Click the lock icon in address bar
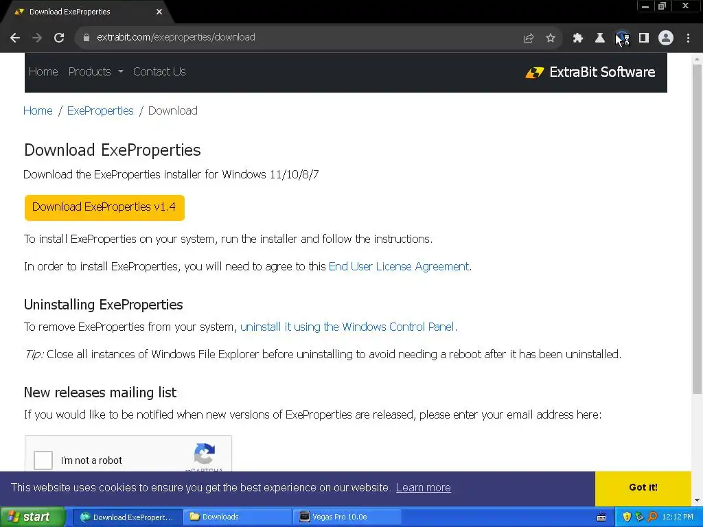Screen dimensions: 703x527 point(87,38)
